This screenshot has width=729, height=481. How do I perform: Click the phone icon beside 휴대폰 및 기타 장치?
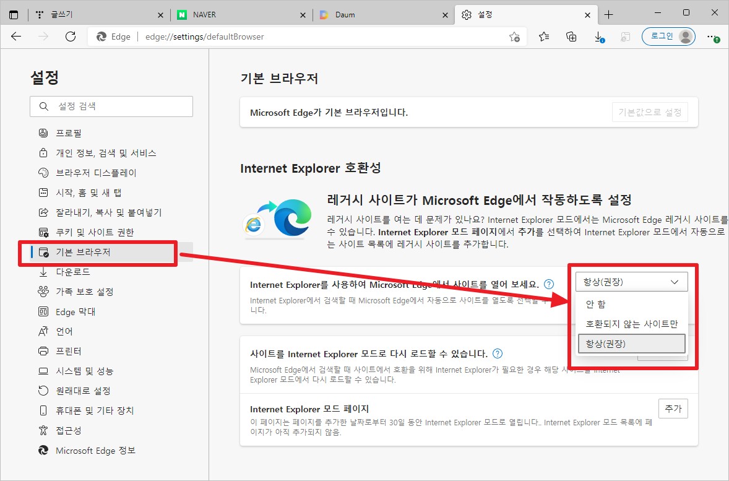[43, 411]
